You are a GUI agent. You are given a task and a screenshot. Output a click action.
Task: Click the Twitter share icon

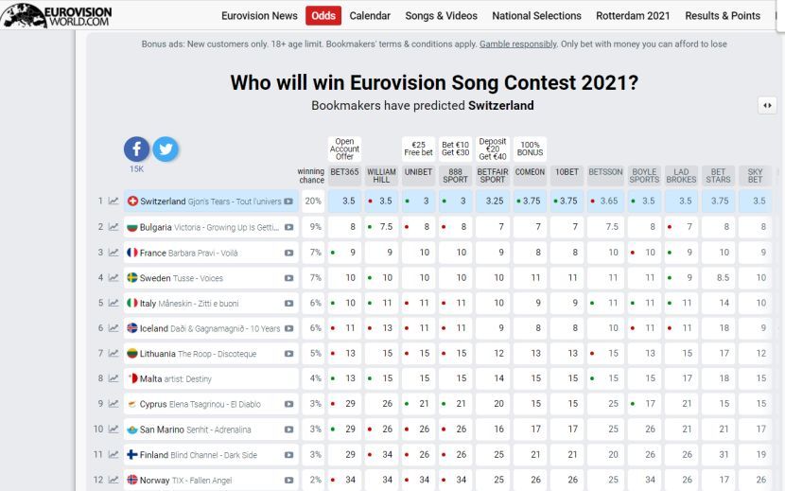[x=166, y=149]
